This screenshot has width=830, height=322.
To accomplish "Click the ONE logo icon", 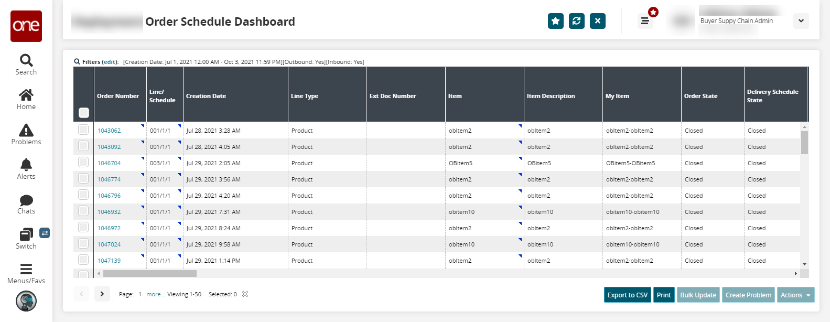I will point(26,26).
